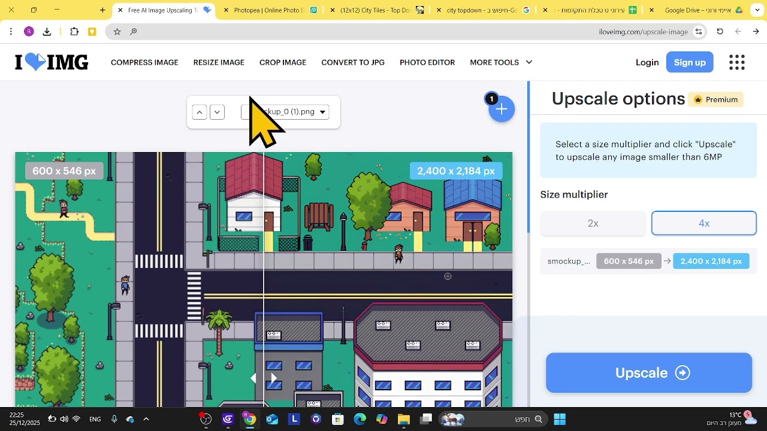
Task: Open the iLoveIMG tools grid menu
Action: [737, 62]
